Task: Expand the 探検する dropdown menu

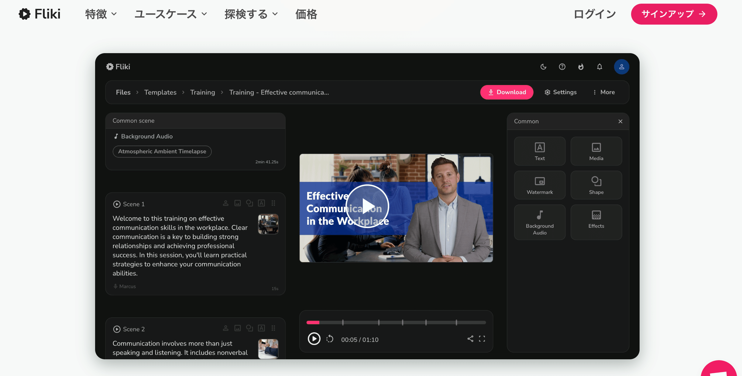Action: [x=251, y=14]
